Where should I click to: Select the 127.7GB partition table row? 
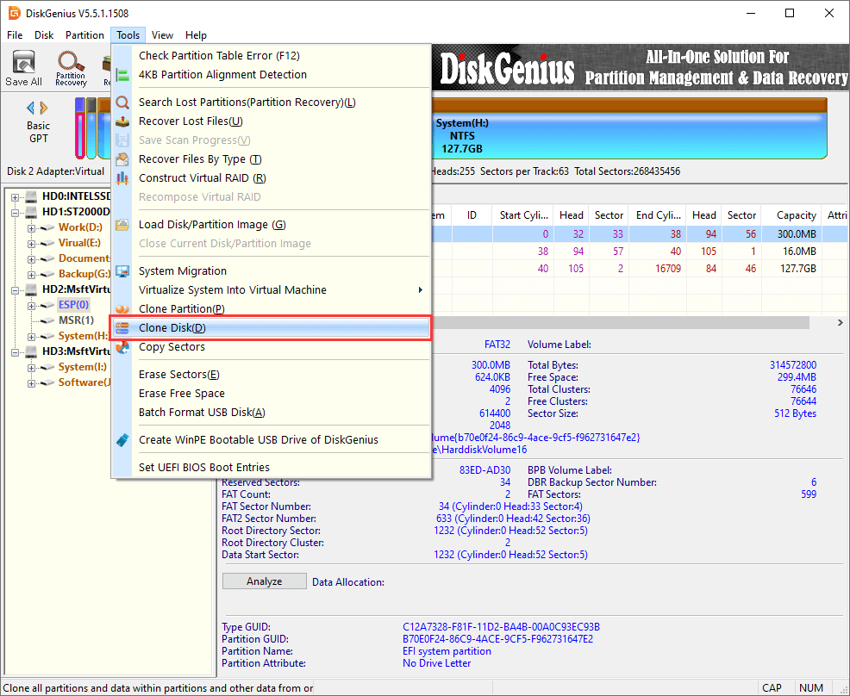tap(640, 269)
